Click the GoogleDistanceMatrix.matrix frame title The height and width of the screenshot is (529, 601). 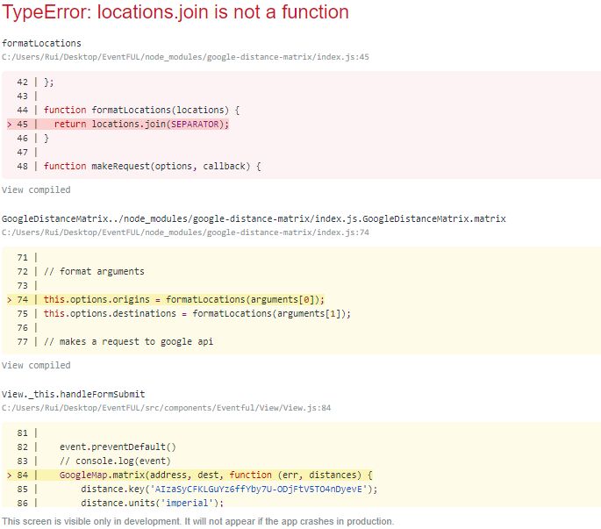(254, 219)
